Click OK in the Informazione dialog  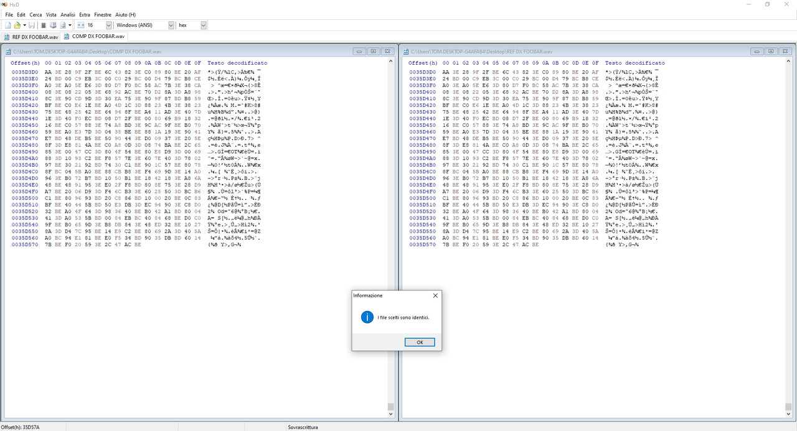tap(420, 342)
